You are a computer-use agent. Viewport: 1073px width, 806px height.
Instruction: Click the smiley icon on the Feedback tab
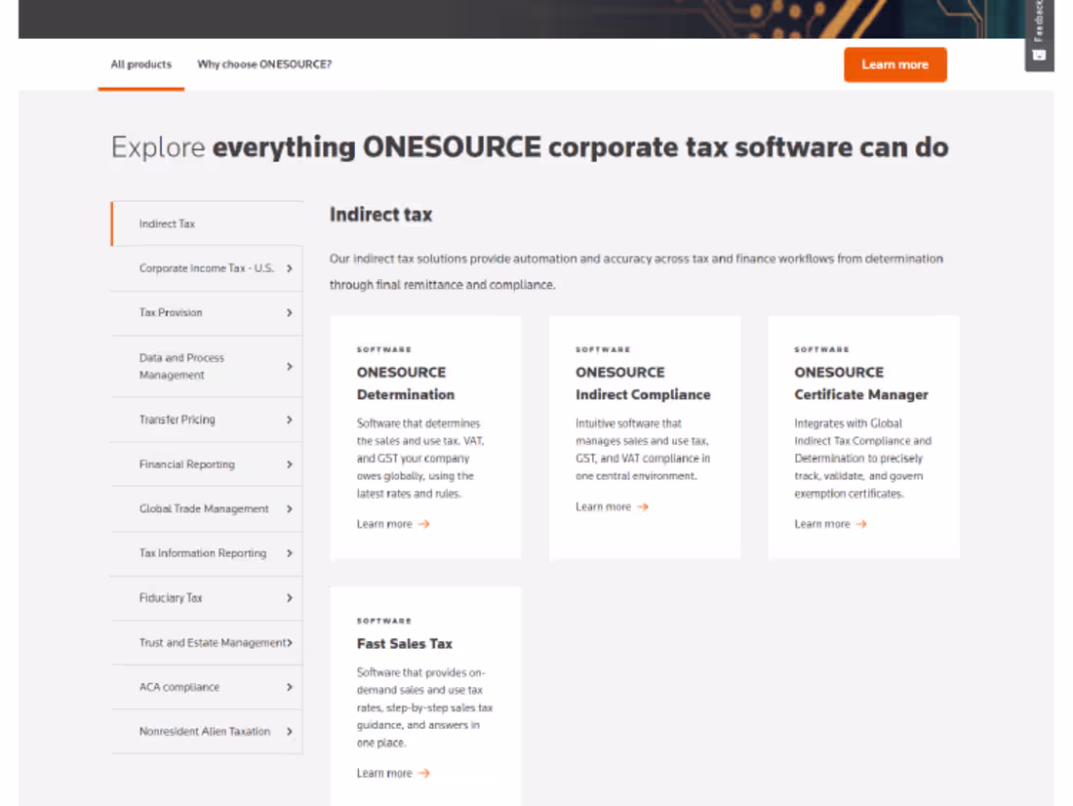pos(1039,56)
